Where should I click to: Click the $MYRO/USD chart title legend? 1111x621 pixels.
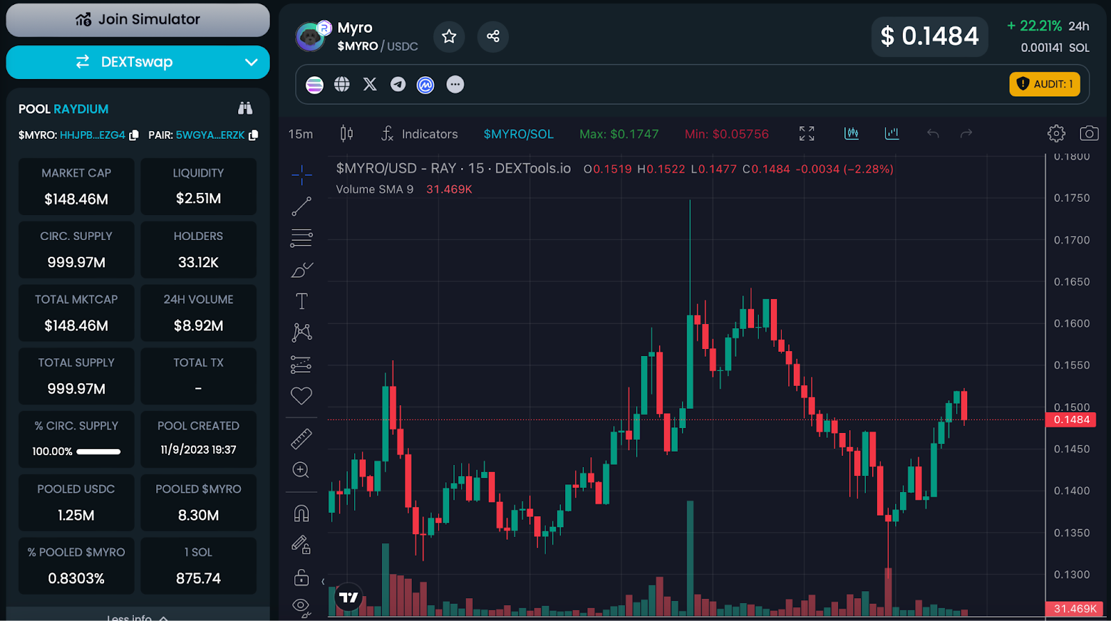[453, 169]
